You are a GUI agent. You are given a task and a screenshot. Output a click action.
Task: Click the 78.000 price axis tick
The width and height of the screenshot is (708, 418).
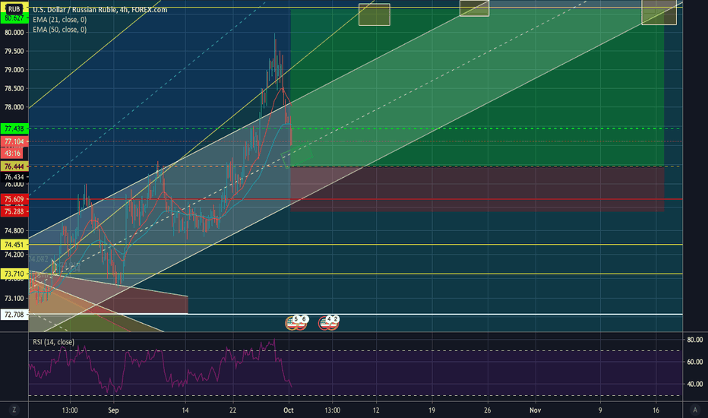(x=14, y=107)
